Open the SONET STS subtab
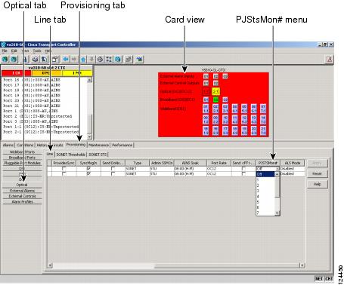Screen dimensions: 344x285 pos(98,155)
